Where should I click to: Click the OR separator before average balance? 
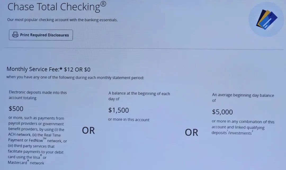191,132
